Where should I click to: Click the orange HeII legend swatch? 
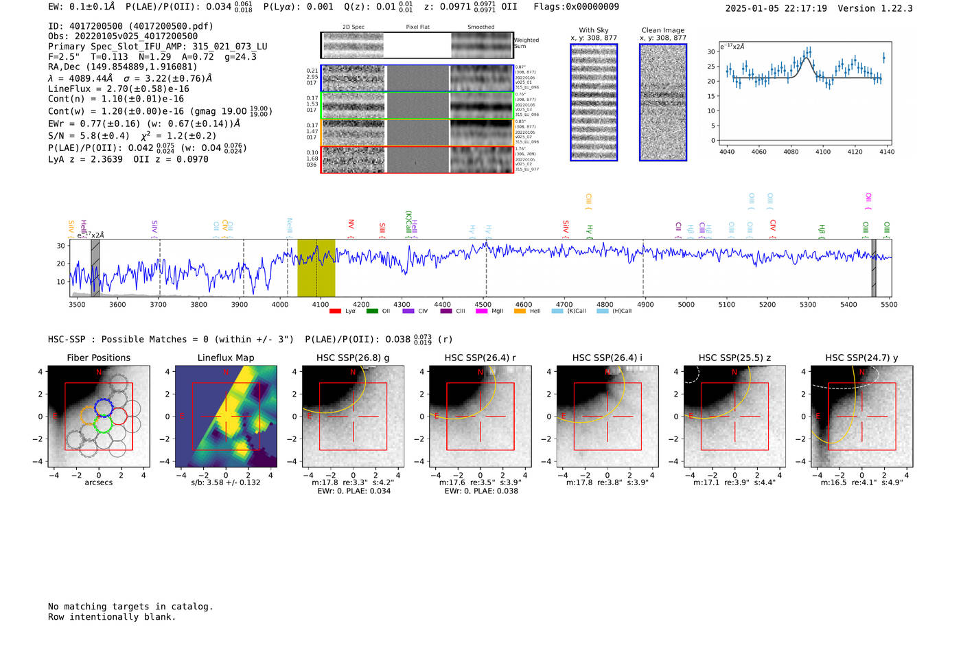[x=520, y=311]
